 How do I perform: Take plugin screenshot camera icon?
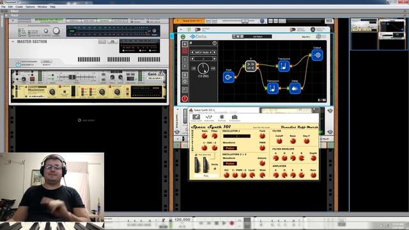235,118
